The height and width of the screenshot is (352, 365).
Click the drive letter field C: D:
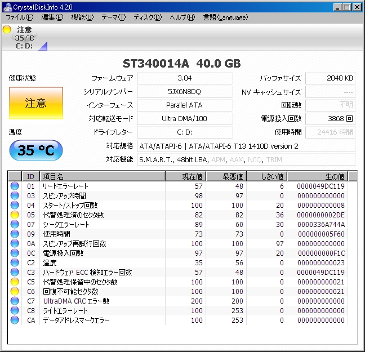[185, 132]
